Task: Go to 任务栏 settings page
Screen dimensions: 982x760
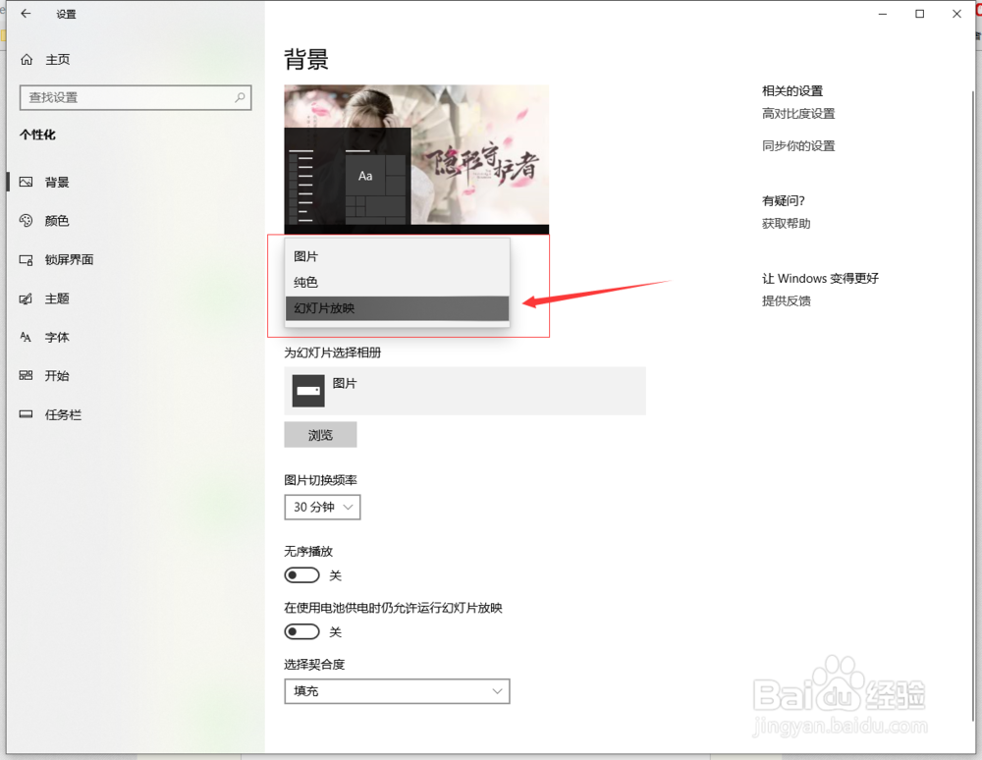Action: pos(63,414)
